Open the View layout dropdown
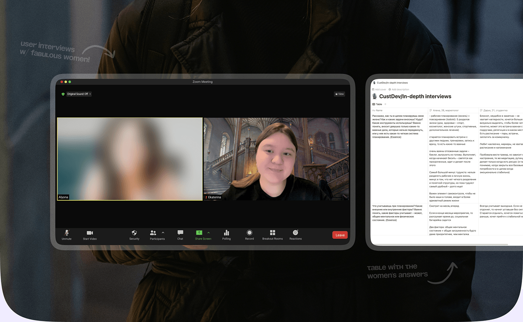 point(339,94)
